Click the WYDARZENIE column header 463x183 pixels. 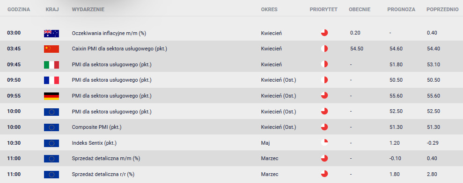click(88, 9)
